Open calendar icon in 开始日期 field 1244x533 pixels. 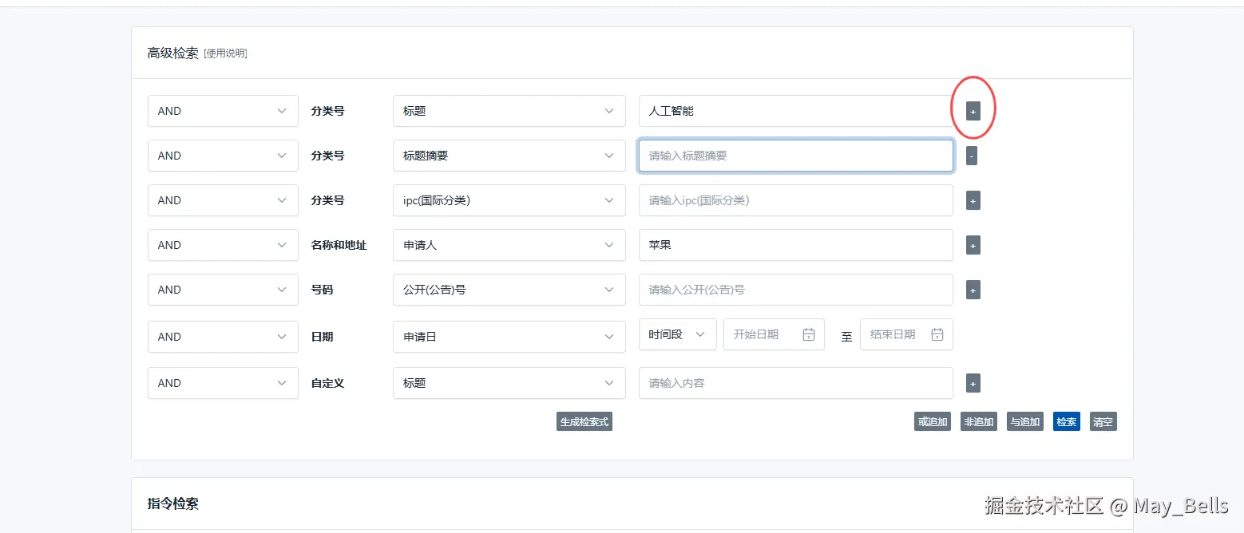click(x=808, y=334)
